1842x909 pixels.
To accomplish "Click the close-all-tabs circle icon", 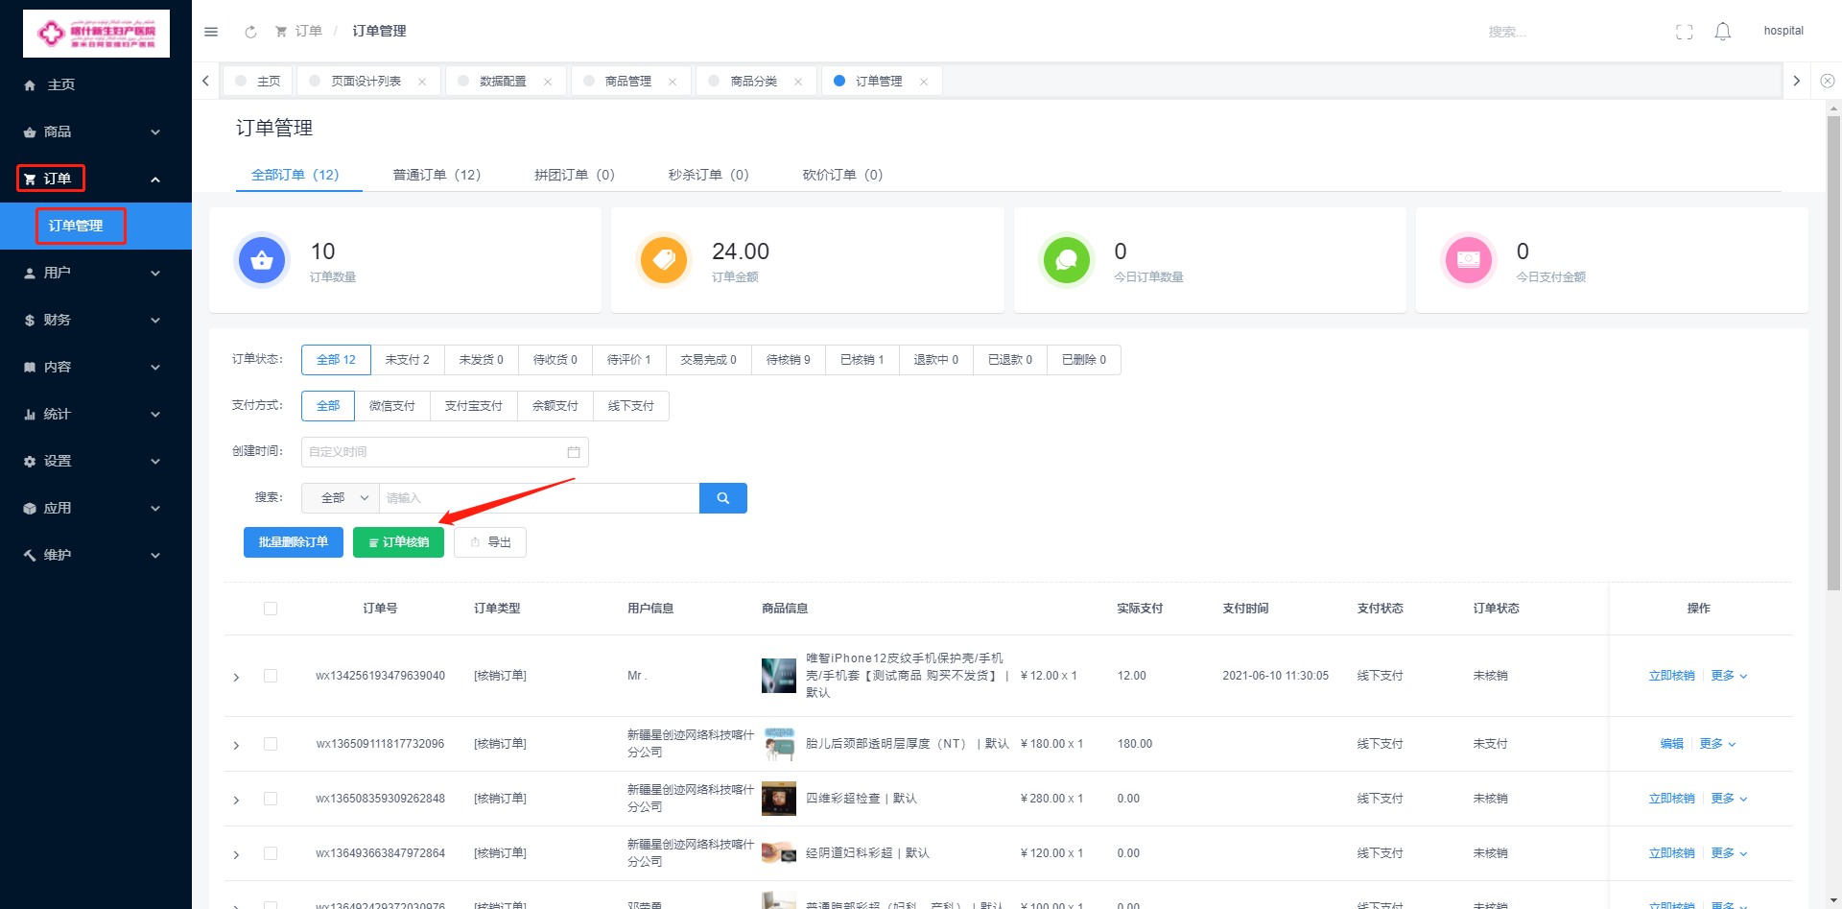I will [x=1828, y=81].
